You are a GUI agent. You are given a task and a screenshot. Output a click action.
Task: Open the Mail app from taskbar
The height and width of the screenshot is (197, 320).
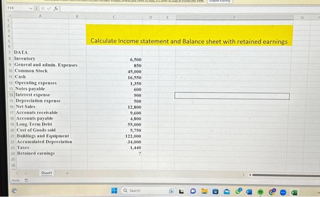tap(227, 192)
